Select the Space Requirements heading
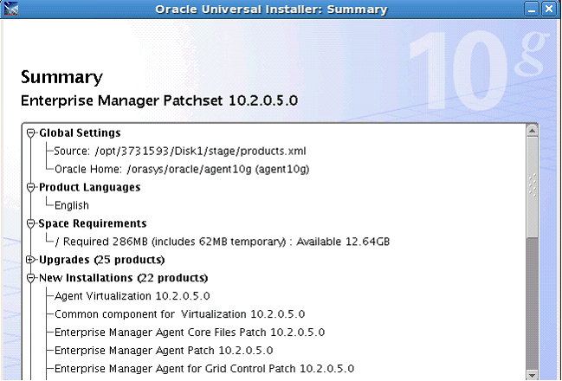 point(93,223)
